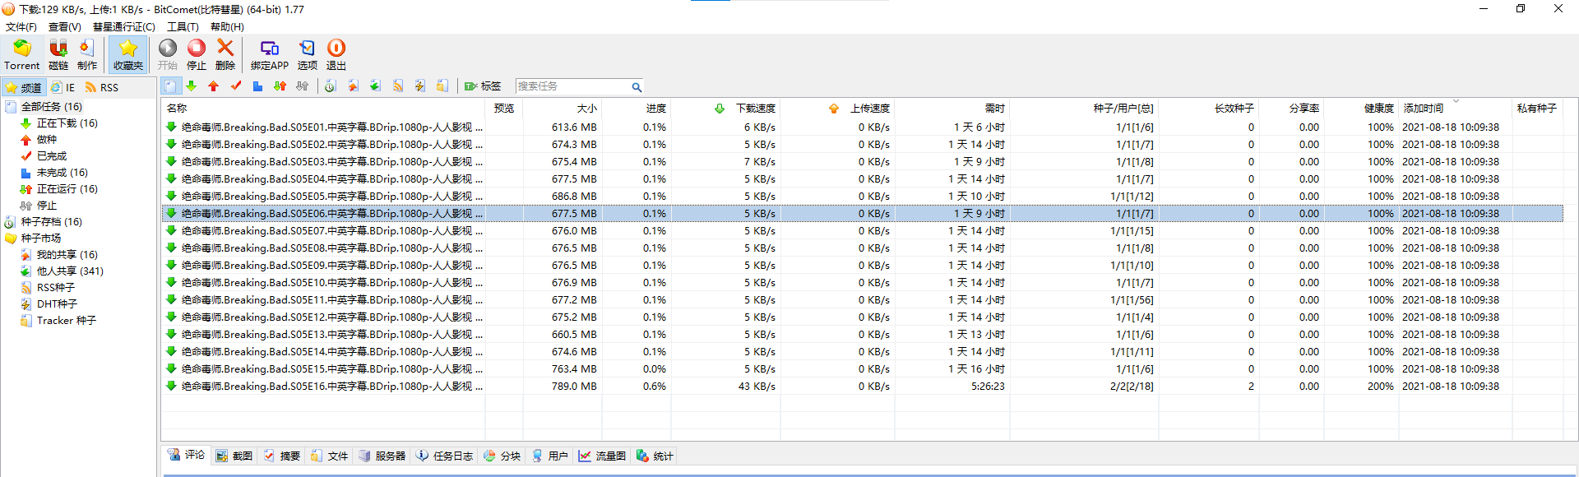Open the 选项 options dialog
This screenshot has width=1579, height=477.
[x=308, y=54]
